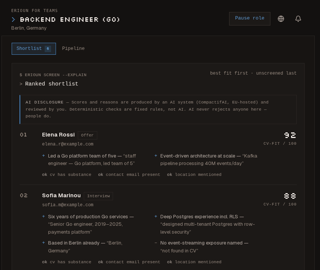Click the Pause role button
320x270 pixels.
250,19
